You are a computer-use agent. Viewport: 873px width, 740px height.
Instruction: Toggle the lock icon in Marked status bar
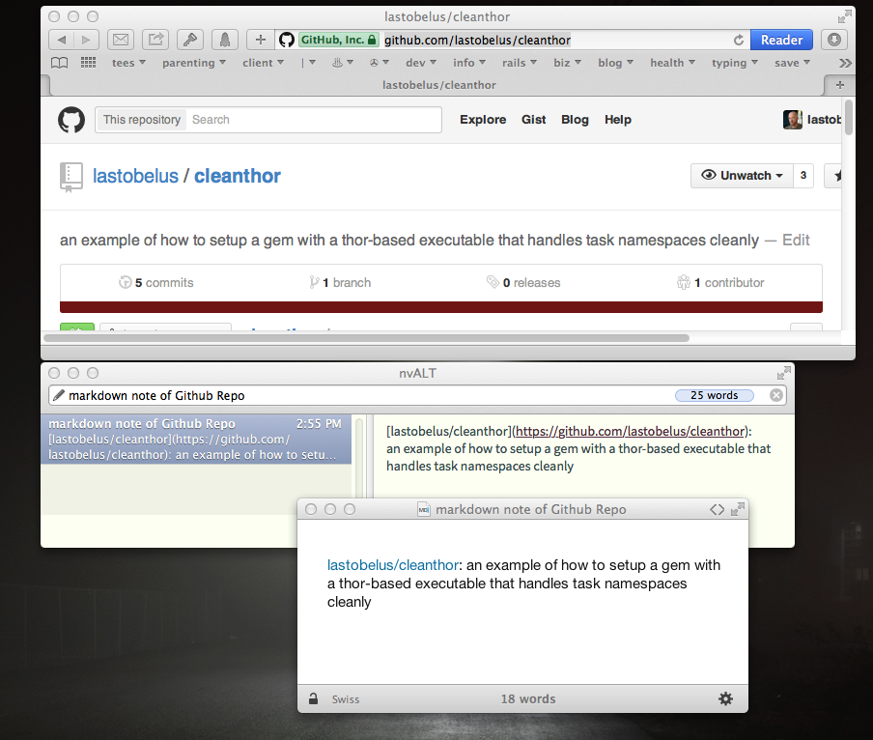click(313, 698)
